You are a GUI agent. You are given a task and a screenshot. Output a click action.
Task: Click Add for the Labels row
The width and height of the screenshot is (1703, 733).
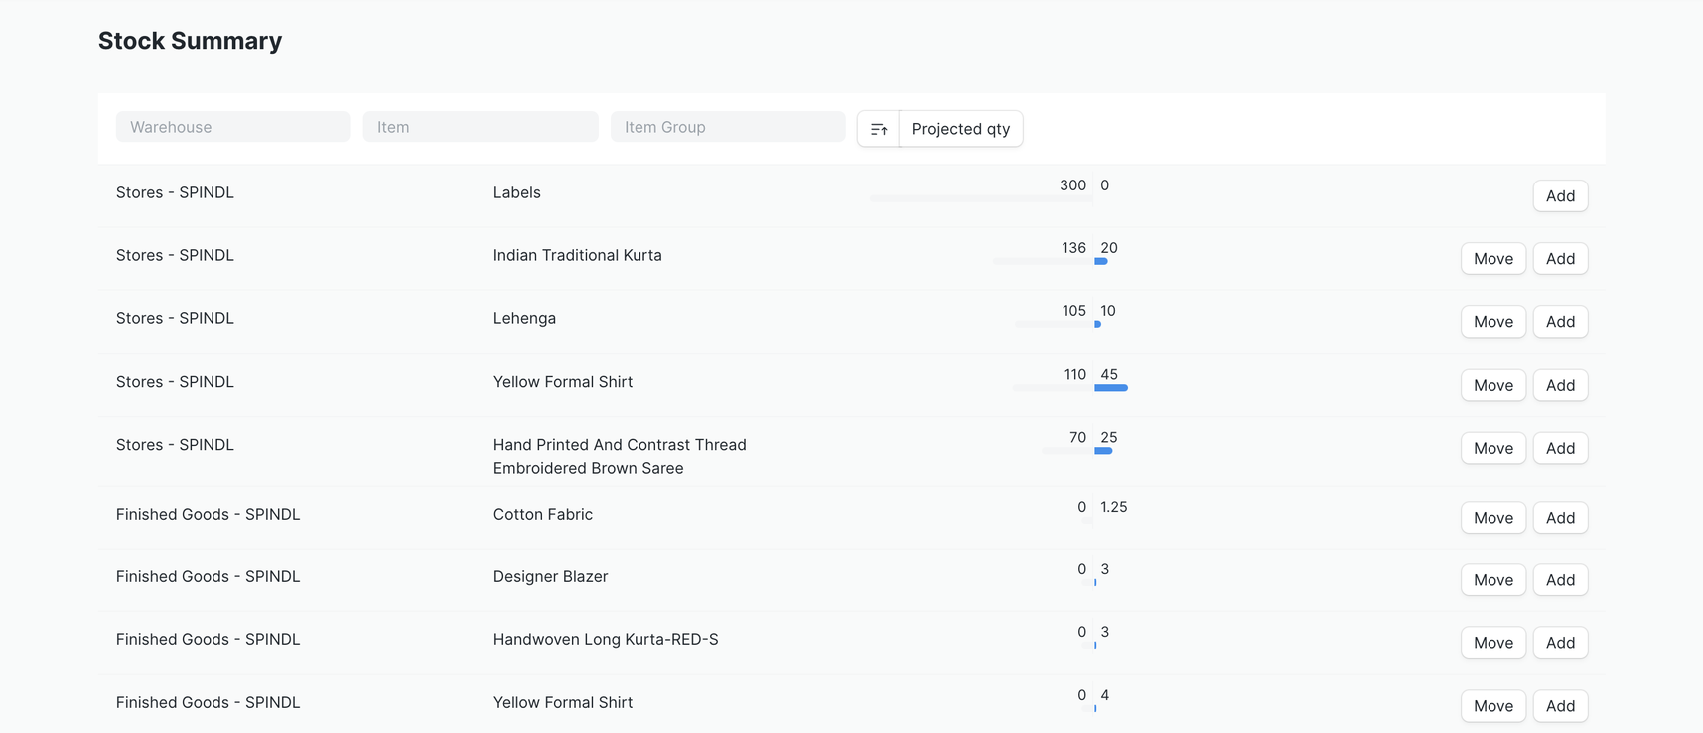[1559, 196]
